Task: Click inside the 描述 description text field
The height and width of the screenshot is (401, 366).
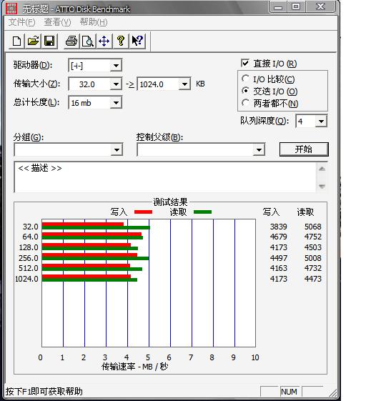Action: point(165,177)
